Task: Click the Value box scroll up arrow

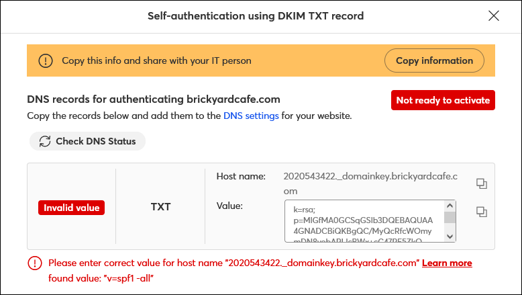Action: [x=450, y=206]
